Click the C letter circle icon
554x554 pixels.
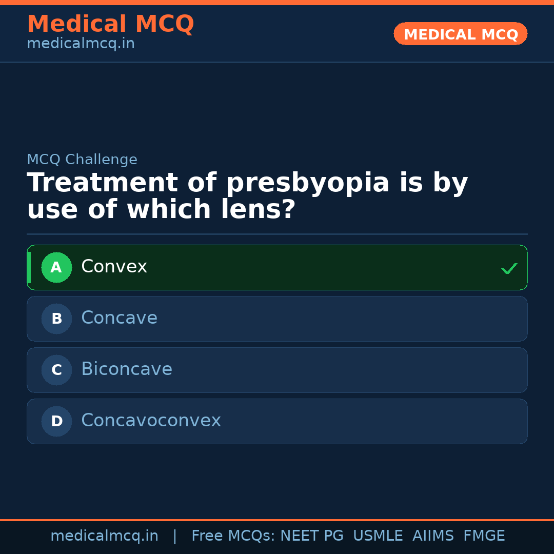[56, 370]
